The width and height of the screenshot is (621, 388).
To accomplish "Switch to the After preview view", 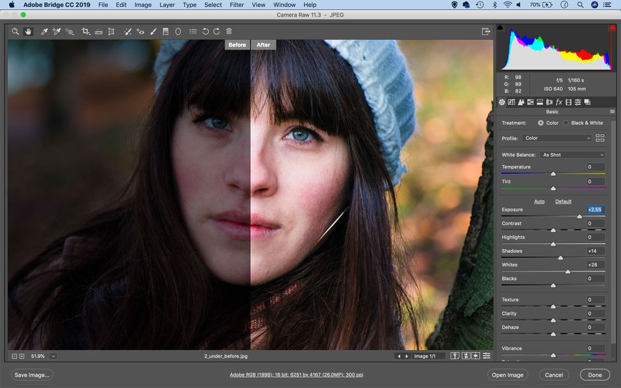I will (x=264, y=44).
